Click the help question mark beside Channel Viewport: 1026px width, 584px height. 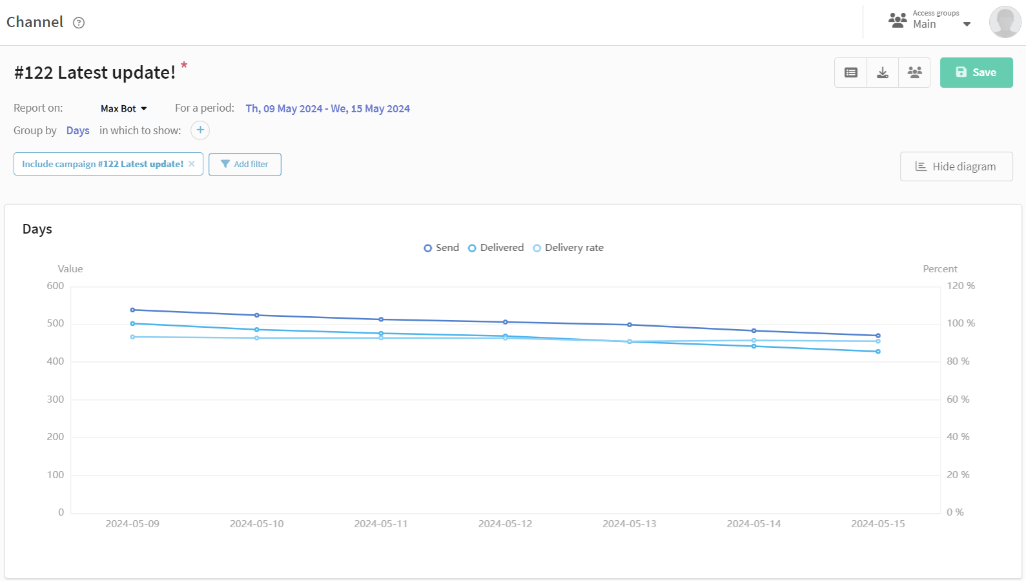pos(79,23)
